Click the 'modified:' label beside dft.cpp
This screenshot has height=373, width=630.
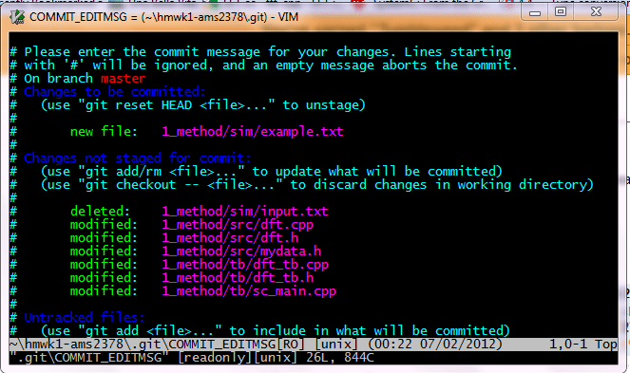point(104,224)
